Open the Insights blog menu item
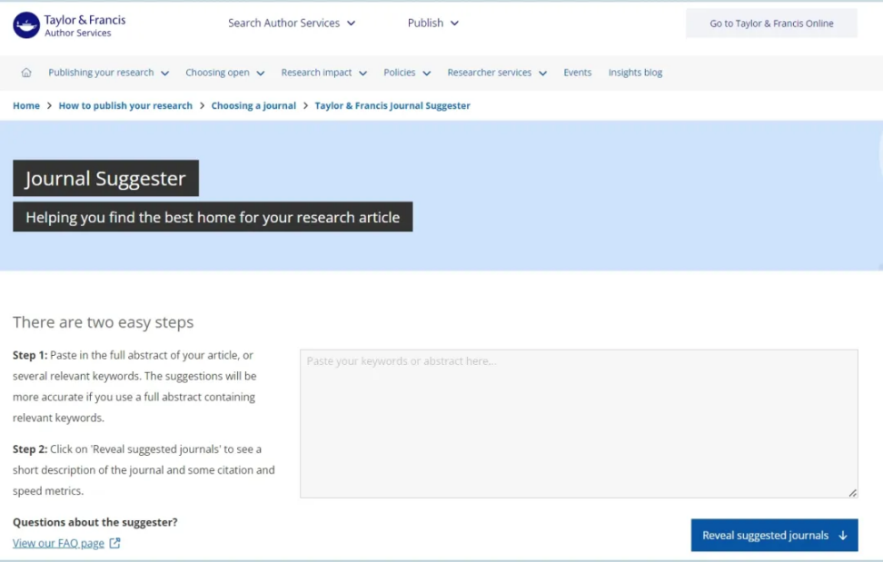This screenshot has width=883, height=562. (x=635, y=73)
